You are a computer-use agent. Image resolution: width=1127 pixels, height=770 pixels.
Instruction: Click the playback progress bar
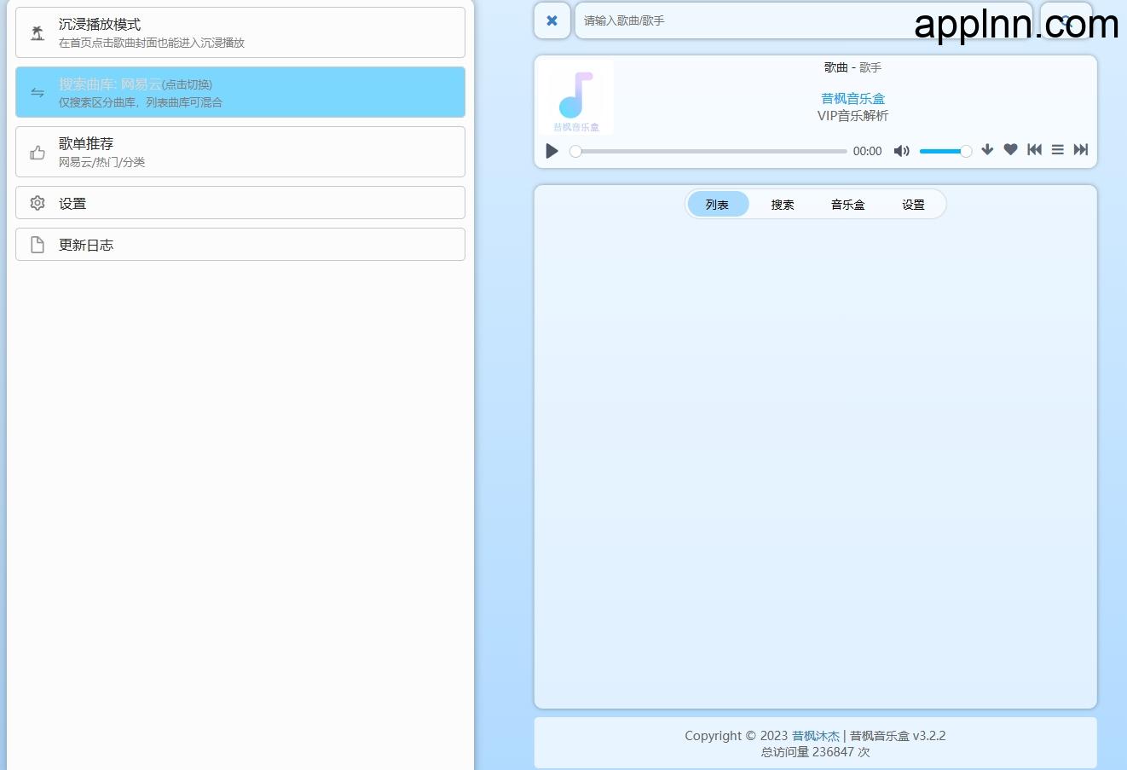click(711, 151)
